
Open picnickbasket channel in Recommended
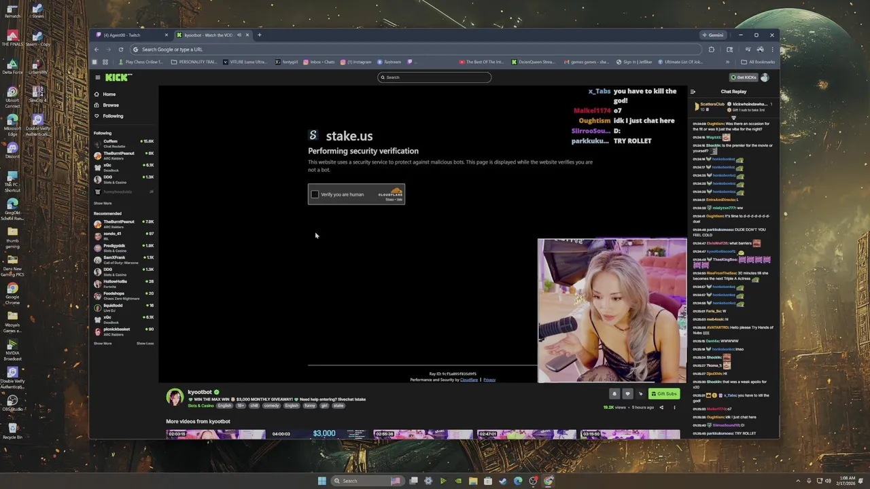pos(124,331)
